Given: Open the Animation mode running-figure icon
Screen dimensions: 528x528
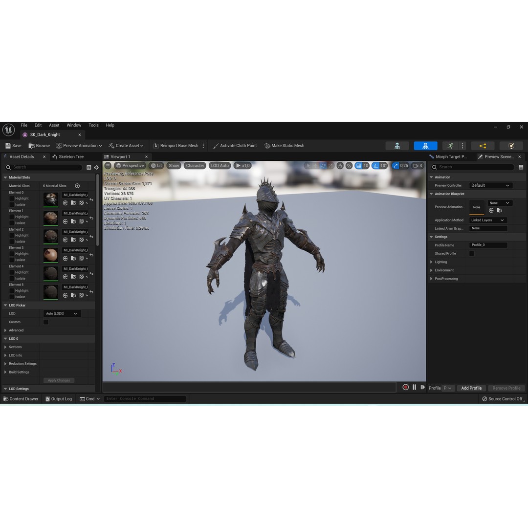Looking at the screenshot, I should click(x=451, y=146).
